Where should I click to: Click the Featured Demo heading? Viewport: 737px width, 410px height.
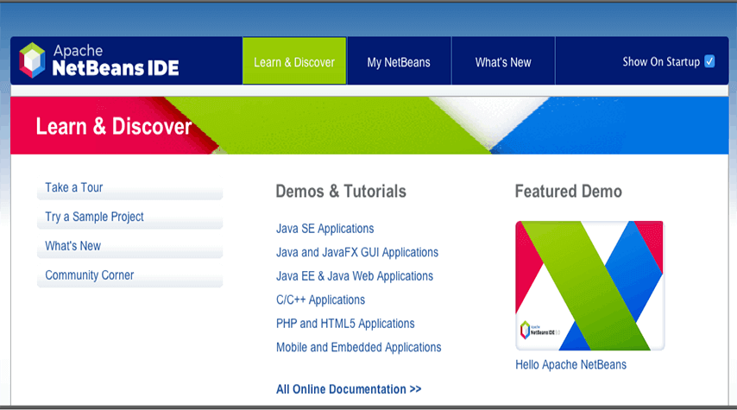tap(568, 192)
